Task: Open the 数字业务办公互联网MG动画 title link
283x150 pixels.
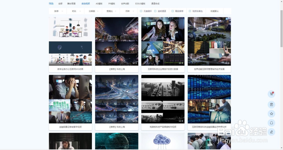Action: point(70,69)
